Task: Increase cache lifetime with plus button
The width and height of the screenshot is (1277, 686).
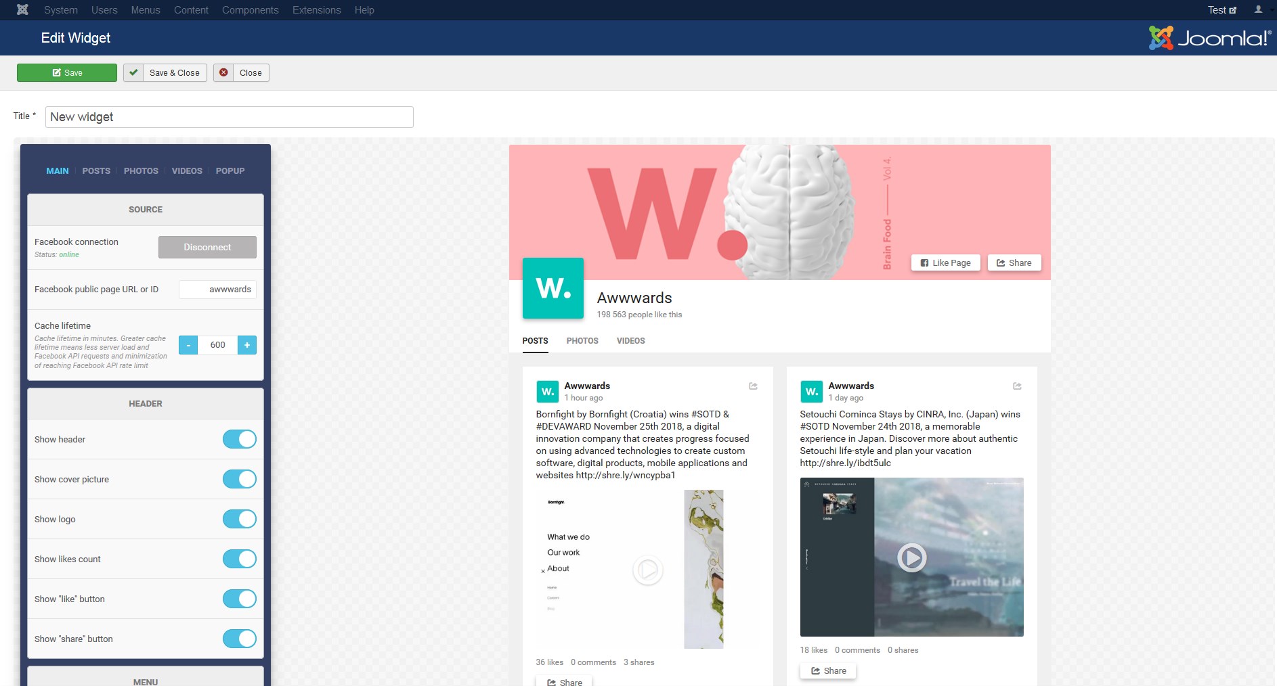Action: 247,345
